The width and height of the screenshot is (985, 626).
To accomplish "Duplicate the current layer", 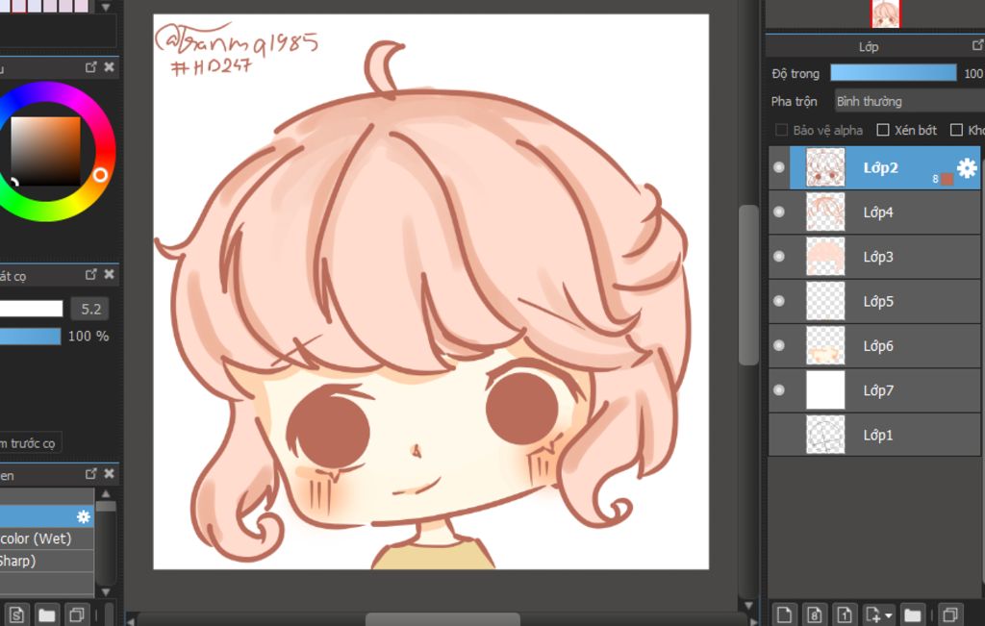I will coord(950,614).
